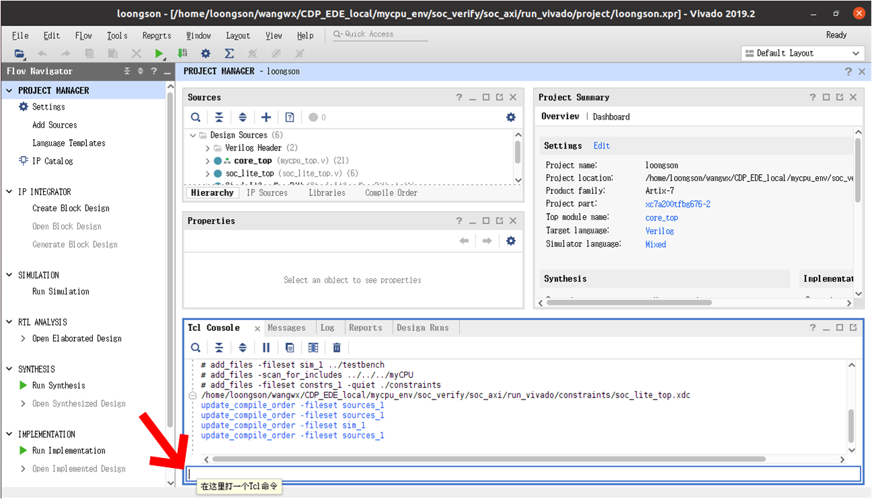872x499 pixels.
Task: Collapse all in Tcl Console toolbar
Action: click(219, 348)
